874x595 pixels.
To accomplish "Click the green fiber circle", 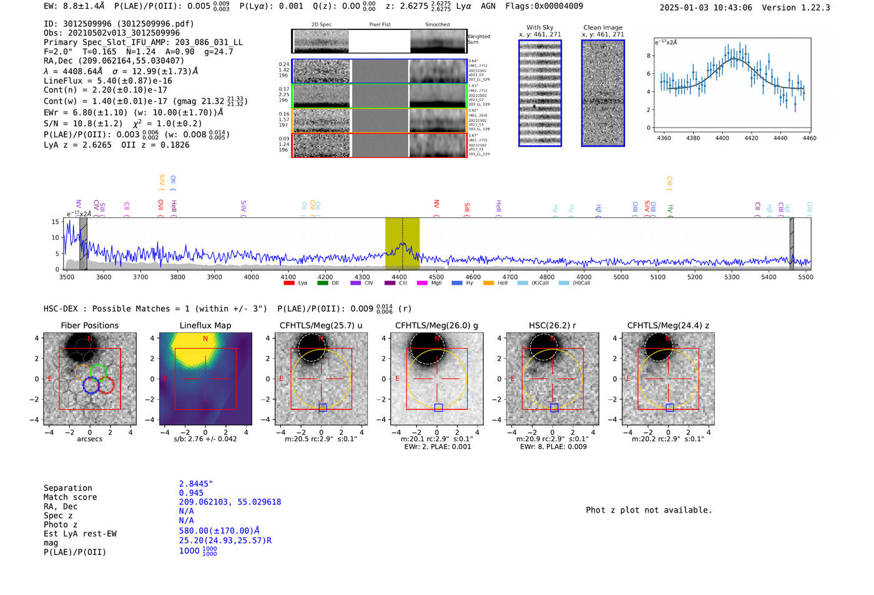I will pyautogui.click(x=99, y=373).
